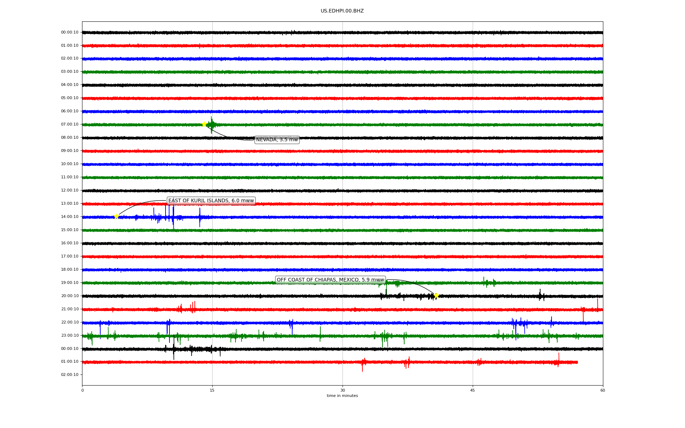Select the 'NEVADA, 3.5 mw' annotation label
This screenshot has width=685, height=428.
coord(277,140)
